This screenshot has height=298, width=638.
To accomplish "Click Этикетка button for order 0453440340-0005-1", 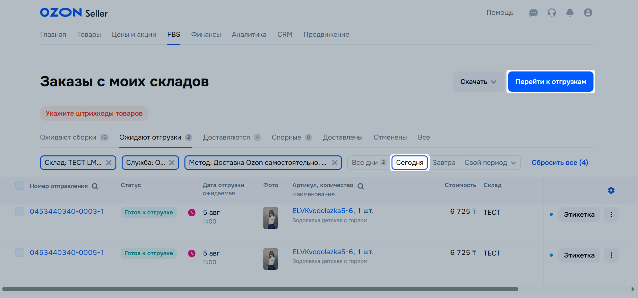I will click(579, 255).
